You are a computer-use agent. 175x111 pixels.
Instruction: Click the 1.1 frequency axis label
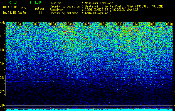3,36
